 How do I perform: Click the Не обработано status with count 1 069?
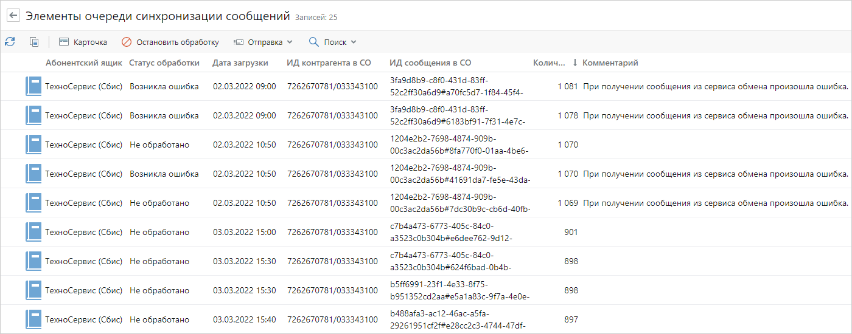tap(159, 203)
